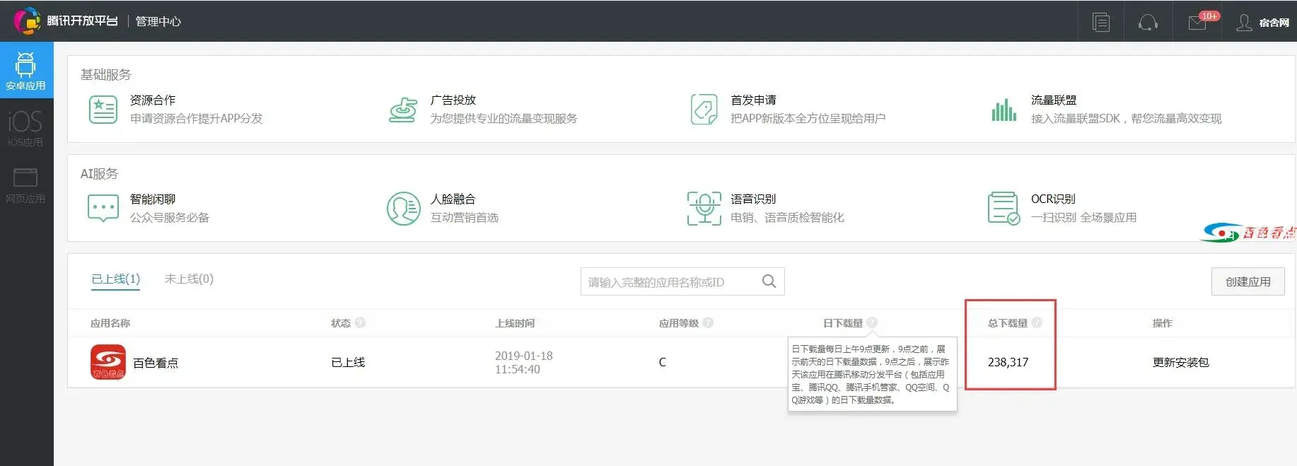The image size is (1297, 466).
Task: Click the 百色看点 app icon
Action: tap(108, 362)
